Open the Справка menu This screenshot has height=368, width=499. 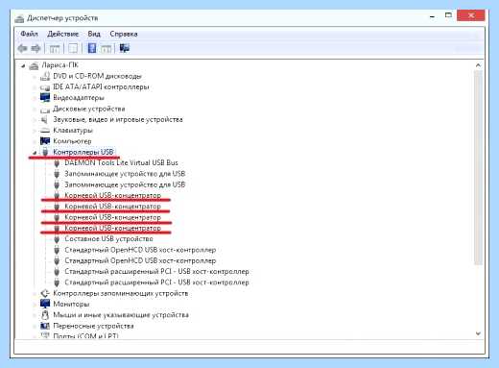pos(124,34)
